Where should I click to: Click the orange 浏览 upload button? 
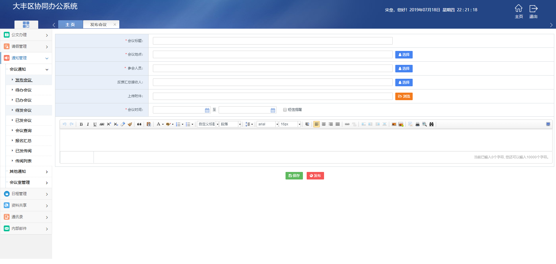[404, 96]
